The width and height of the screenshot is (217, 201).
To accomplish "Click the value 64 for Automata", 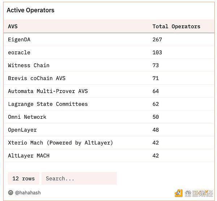I will [156, 91].
